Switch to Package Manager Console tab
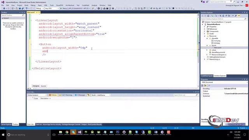The height and width of the screenshot is (140, 249). [x=71, y=124]
